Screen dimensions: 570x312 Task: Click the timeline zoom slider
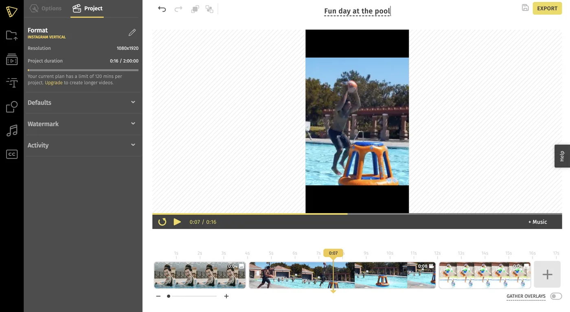192,296
